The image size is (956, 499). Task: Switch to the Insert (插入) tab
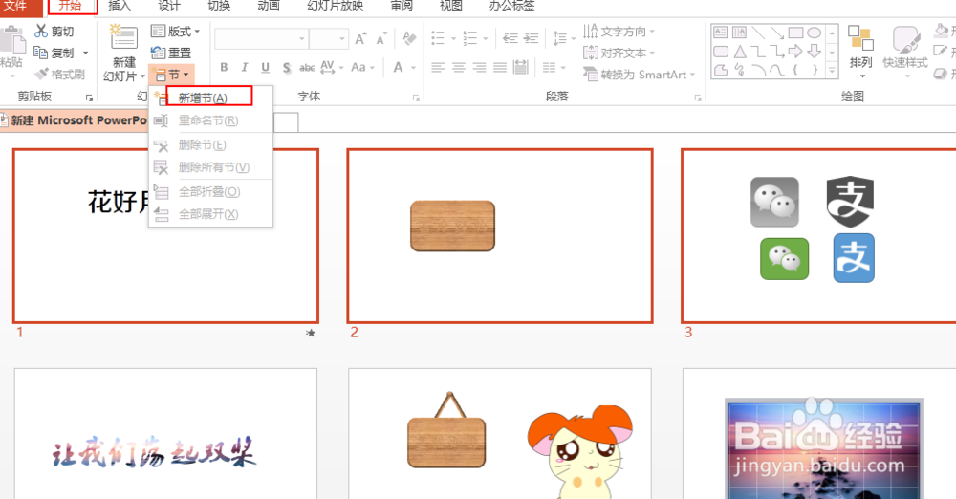(x=119, y=6)
